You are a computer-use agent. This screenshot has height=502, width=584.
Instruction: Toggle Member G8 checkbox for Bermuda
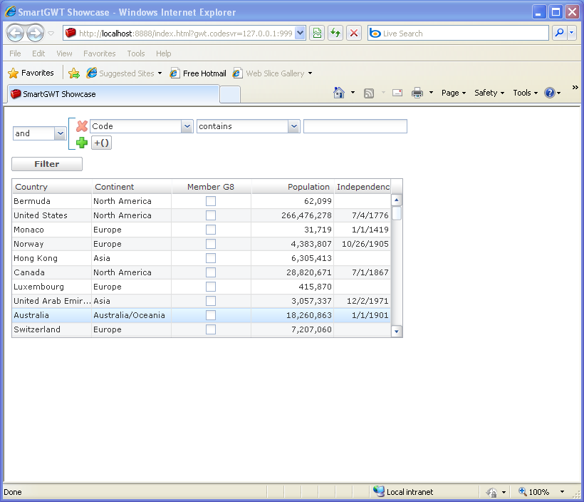click(211, 201)
